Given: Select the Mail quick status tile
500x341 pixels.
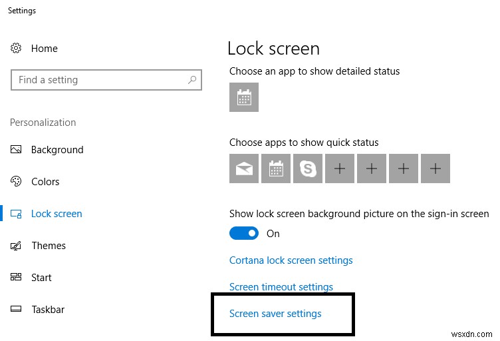Looking at the screenshot, I should [244, 169].
